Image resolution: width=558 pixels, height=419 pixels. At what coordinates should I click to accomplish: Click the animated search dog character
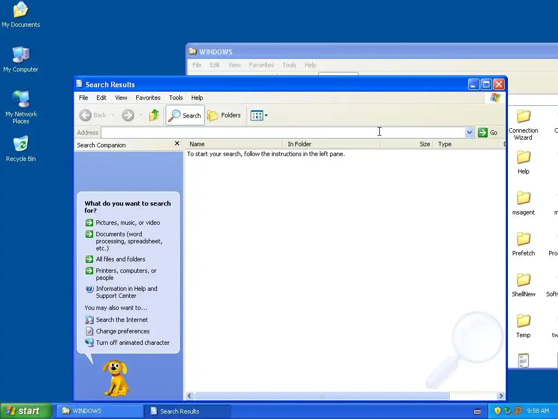tap(116, 379)
